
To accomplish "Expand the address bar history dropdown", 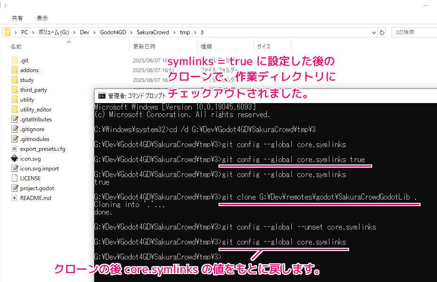I will (x=374, y=32).
